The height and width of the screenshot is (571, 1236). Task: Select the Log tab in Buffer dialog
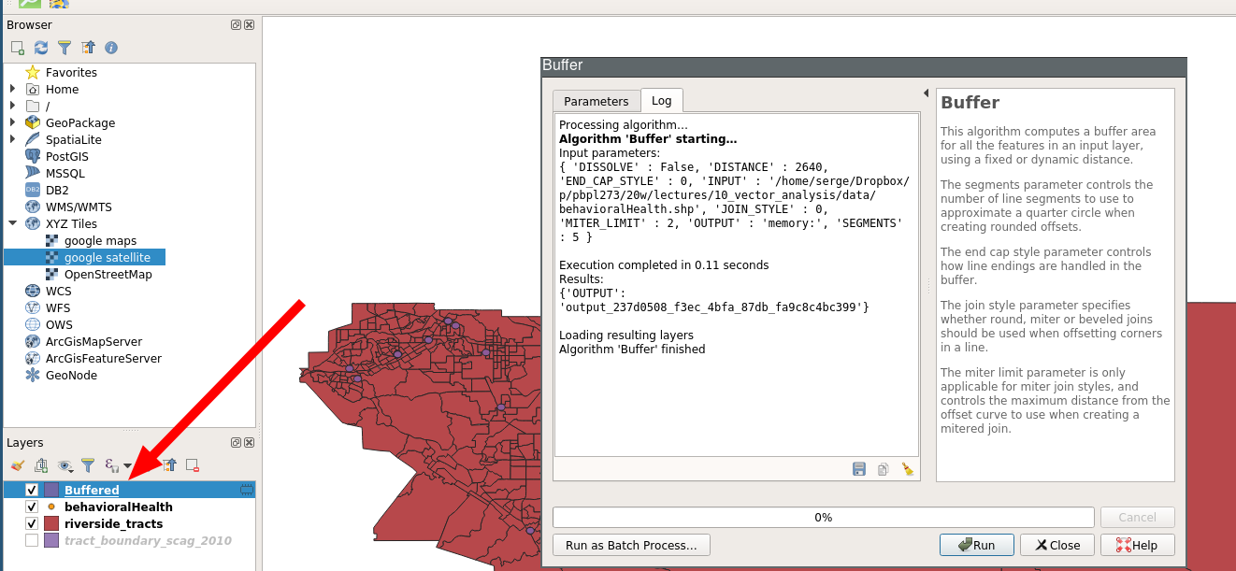[661, 101]
